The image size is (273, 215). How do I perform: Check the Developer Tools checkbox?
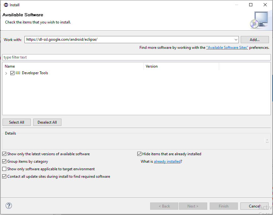tap(12, 73)
